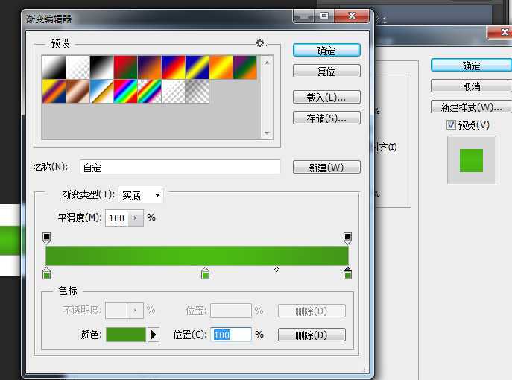The height and width of the screenshot is (380, 512).
Task: Click the 位置(C) position field
Action: point(231,335)
